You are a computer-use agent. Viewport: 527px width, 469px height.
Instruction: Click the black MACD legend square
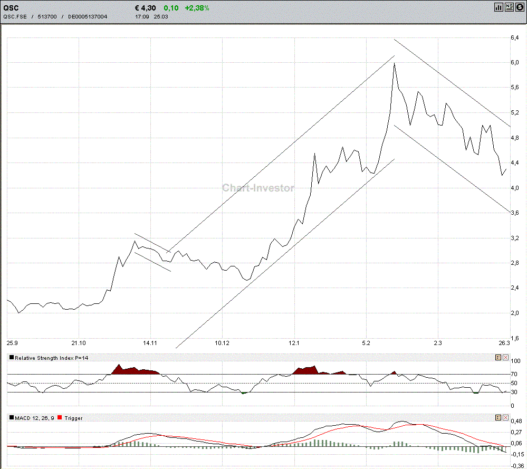tap(12, 417)
